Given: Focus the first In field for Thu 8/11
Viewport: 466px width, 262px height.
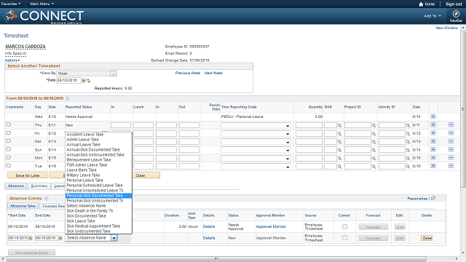Looking at the screenshot, I should (x=121, y=125).
